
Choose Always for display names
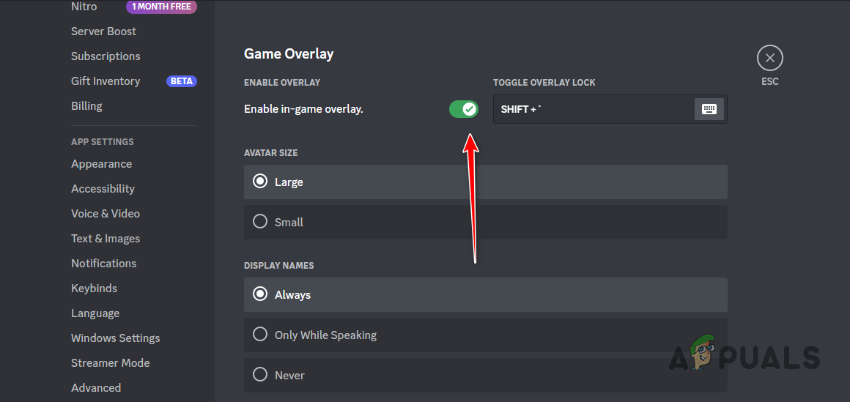[260, 294]
